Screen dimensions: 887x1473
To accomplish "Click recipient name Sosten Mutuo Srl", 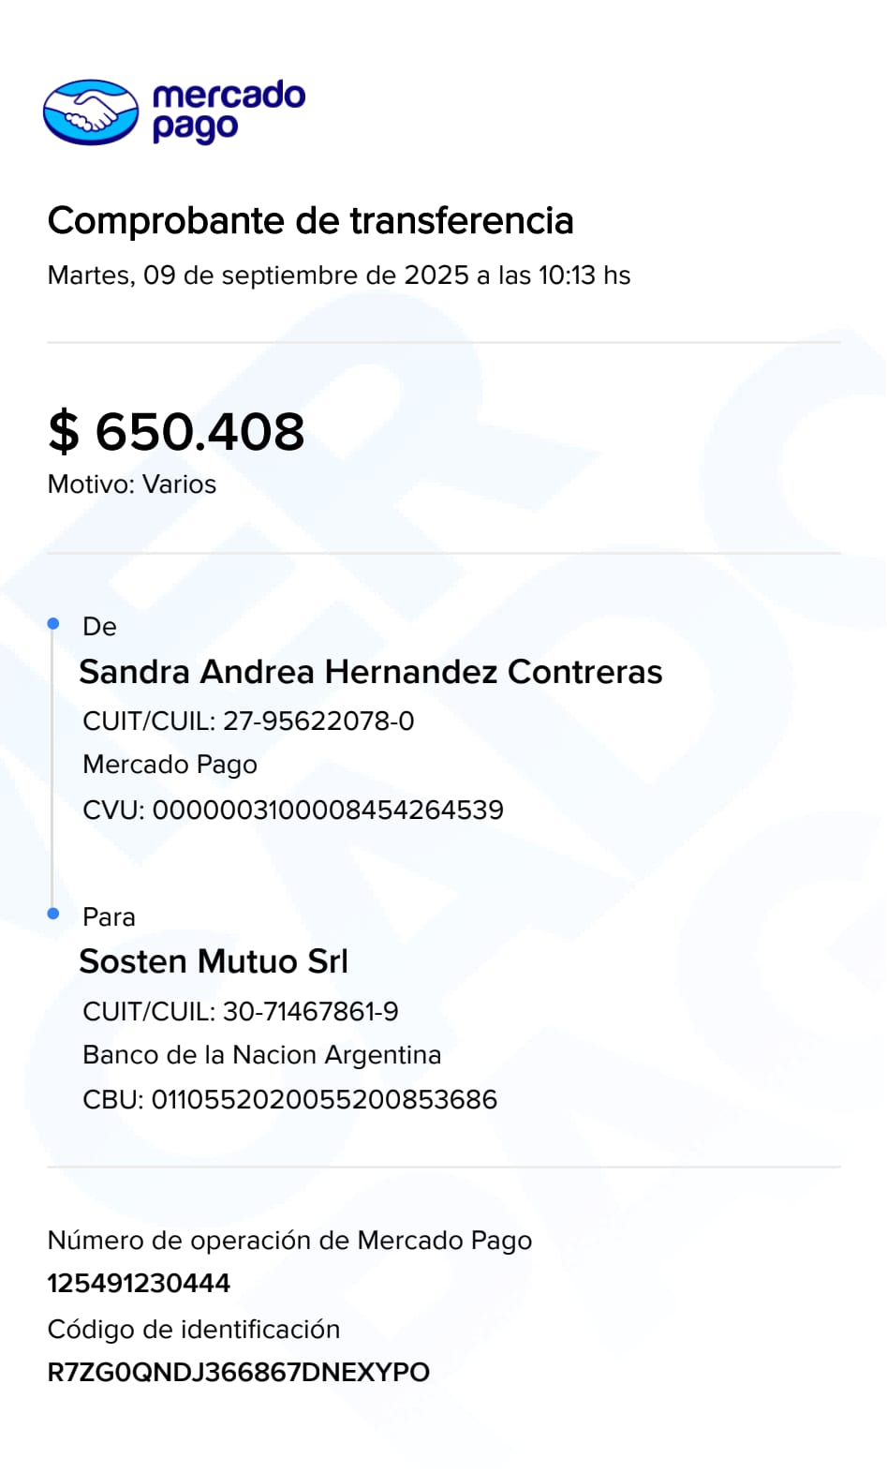I will 214,961.
